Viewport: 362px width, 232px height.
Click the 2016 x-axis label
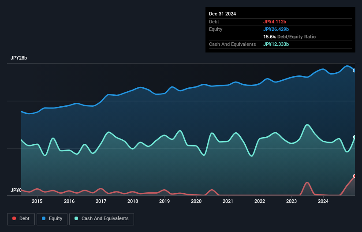[69, 201]
